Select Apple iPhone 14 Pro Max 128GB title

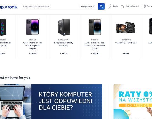coord(95,46)
